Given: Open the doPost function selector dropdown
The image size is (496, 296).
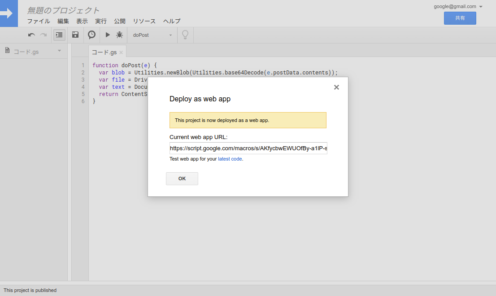Looking at the screenshot, I should point(152,35).
